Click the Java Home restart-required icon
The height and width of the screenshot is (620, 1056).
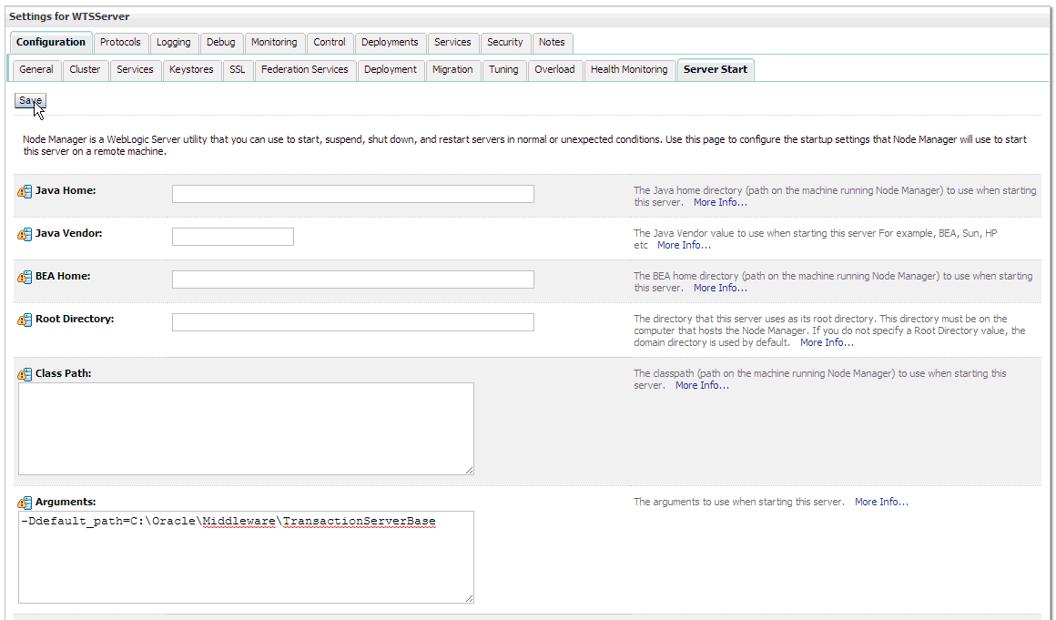pyautogui.click(x=25, y=192)
